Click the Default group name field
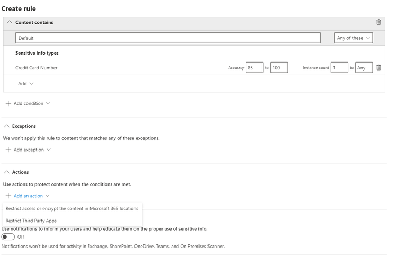Viewport: 397px width, 255px height. [168, 38]
